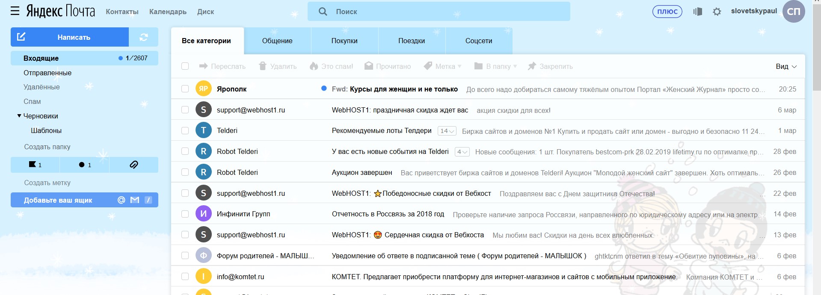Click the Добавьте ваш ящик button
The height and width of the screenshot is (295, 821).
pyautogui.click(x=84, y=200)
